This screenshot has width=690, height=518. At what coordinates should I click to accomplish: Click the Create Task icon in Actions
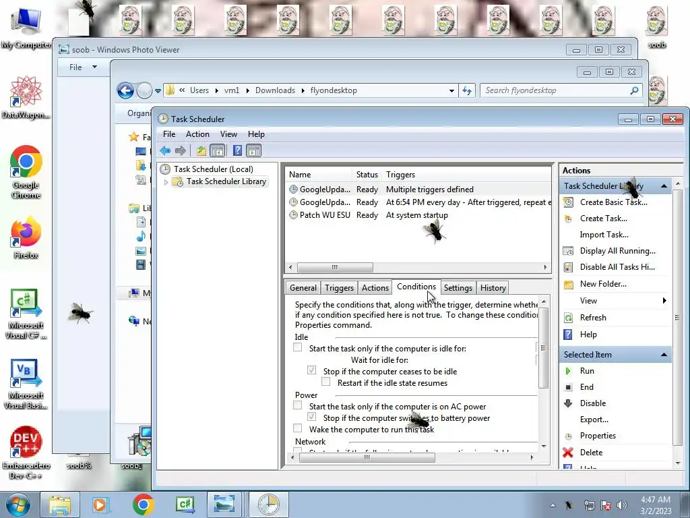click(x=569, y=219)
